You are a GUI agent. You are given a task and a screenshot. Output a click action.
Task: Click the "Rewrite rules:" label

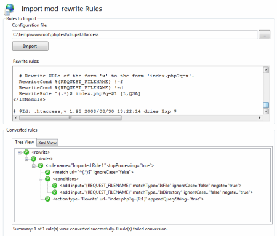tap(26, 61)
